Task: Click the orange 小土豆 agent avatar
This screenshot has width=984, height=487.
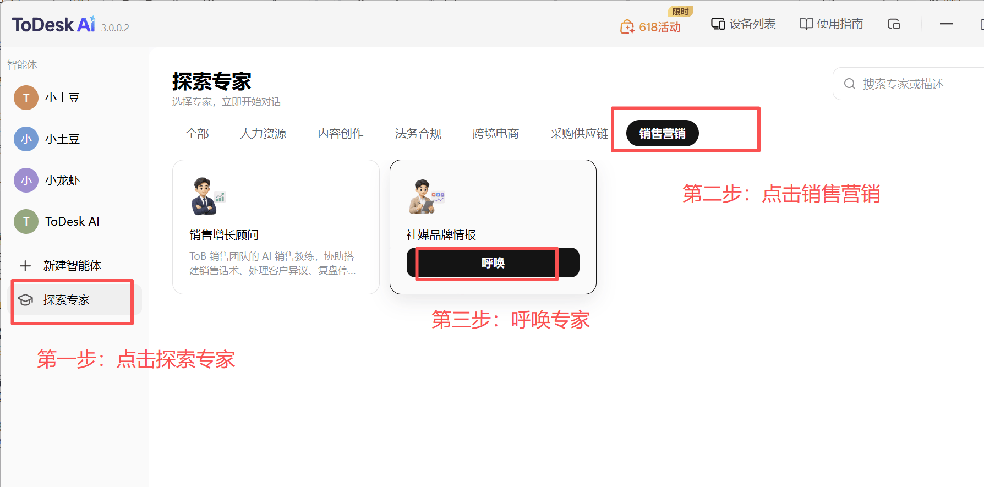Action: click(26, 98)
